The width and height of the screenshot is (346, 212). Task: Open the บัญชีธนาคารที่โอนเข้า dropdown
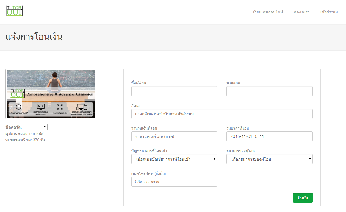coord(174,159)
